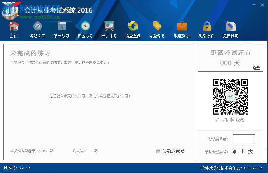Click the calendar icon beside 修复日期格式

(x=159, y=151)
